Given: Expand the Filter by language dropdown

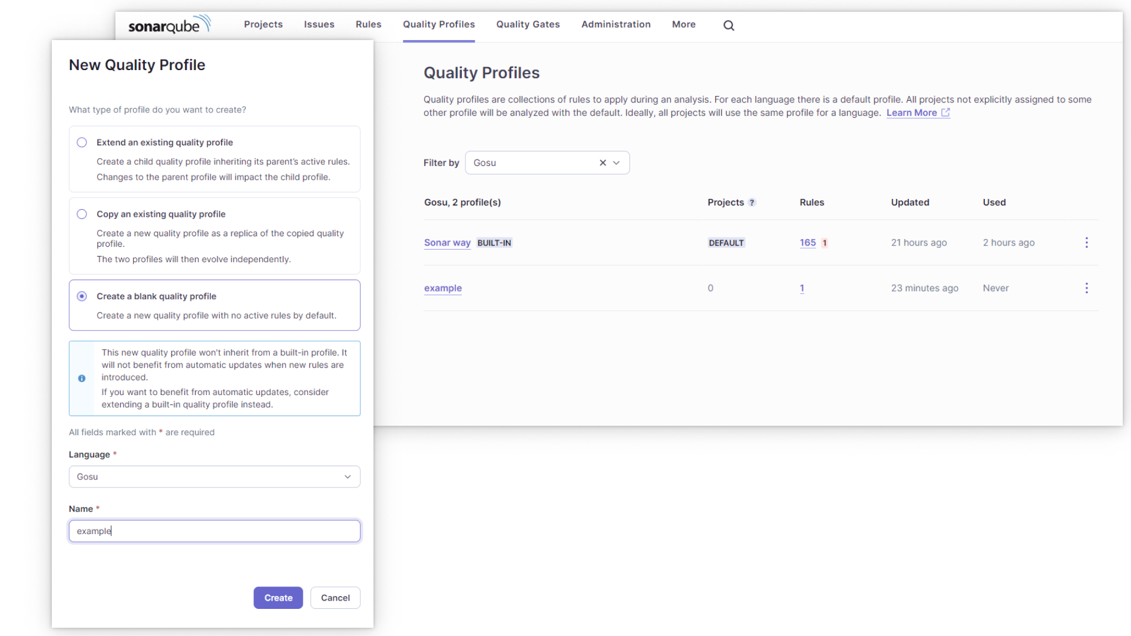Looking at the screenshot, I should pyautogui.click(x=617, y=163).
